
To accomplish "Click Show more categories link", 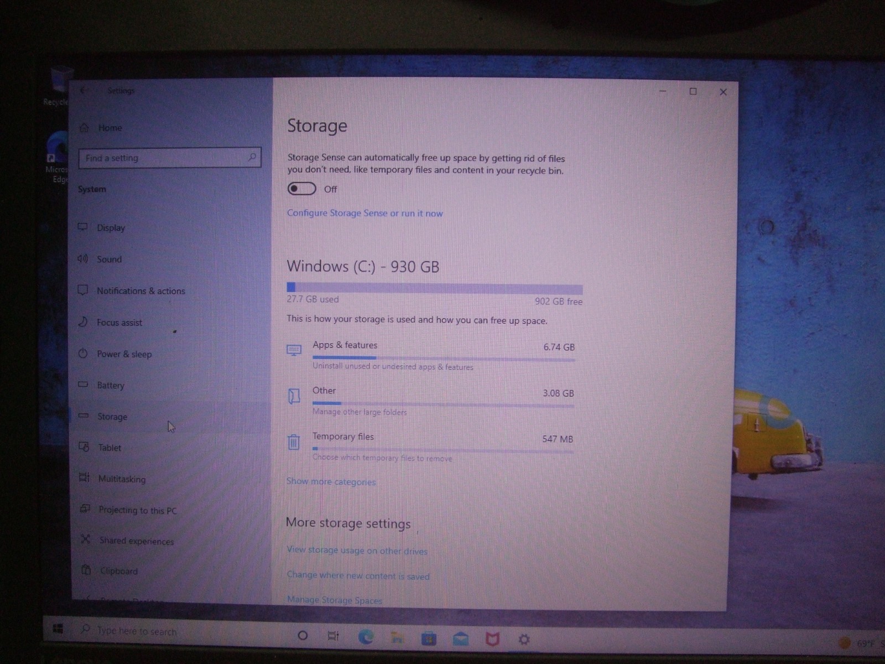I will (x=331, y=481).
